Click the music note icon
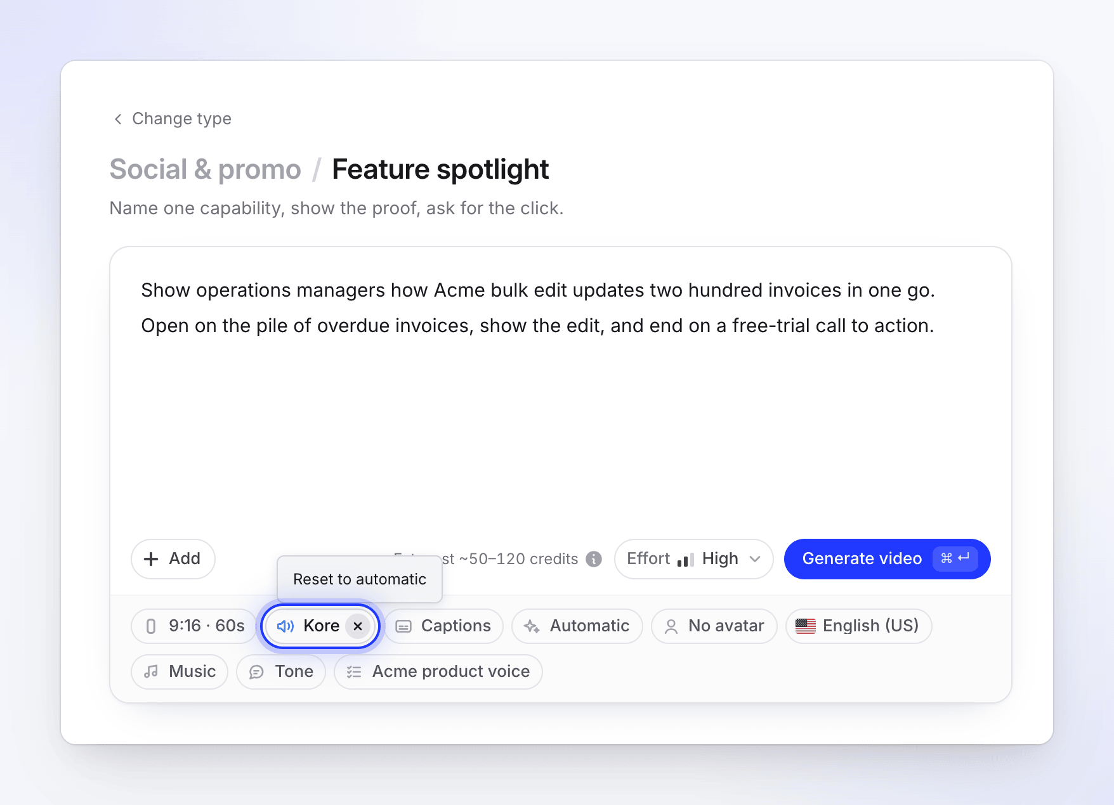Image resolution: width=1114 pixels, height=805 pixels. tap(151, 672)
